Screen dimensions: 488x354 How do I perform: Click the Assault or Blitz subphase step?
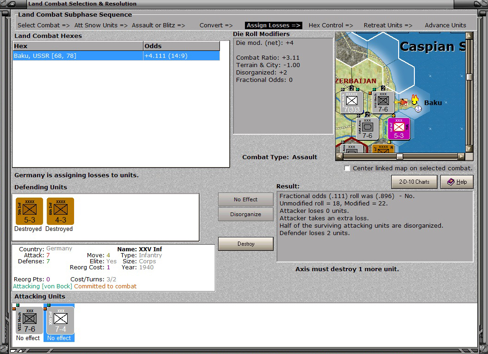coord(158,25)
